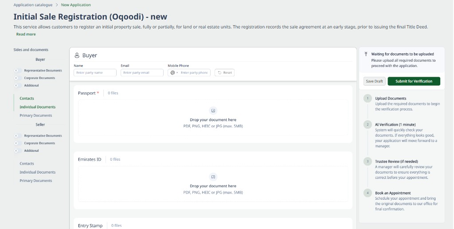The height and width of the screenshot is (229, 454).
Task: Open Seller Contacts section
Action: pyautogui.click(x=27, y=164)
